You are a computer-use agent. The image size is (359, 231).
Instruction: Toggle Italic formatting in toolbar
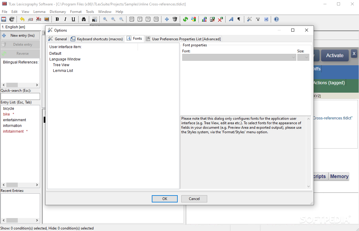(65, 19)
